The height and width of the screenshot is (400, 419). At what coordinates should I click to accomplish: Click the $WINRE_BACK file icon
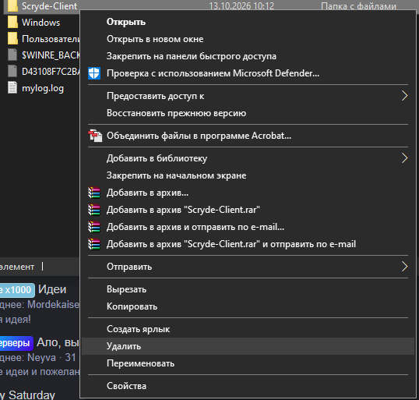(12, 55)
